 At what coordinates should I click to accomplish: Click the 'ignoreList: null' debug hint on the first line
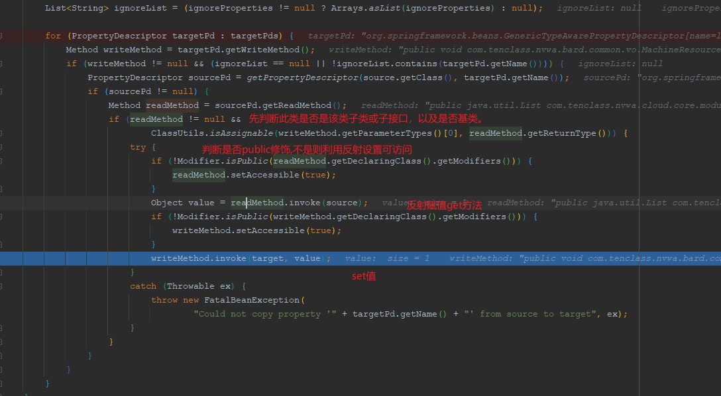pos(599,8)
